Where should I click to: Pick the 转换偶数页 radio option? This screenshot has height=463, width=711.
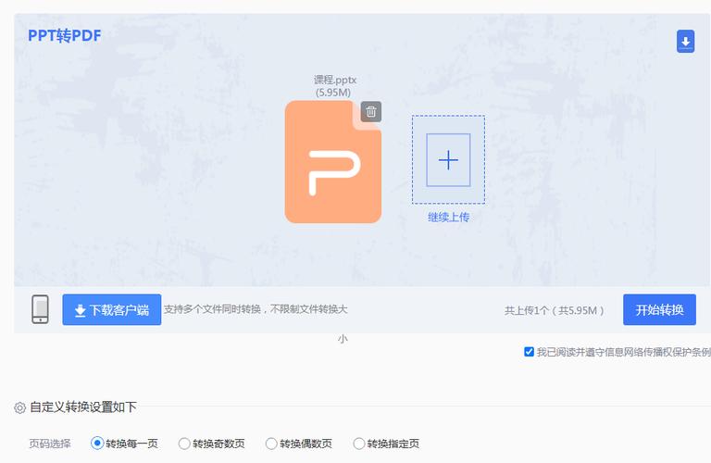271,443
